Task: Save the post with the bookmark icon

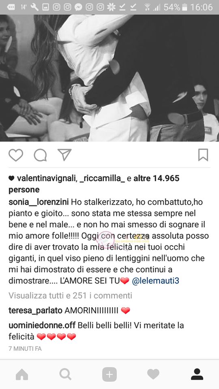Action: tap(203, 155)
